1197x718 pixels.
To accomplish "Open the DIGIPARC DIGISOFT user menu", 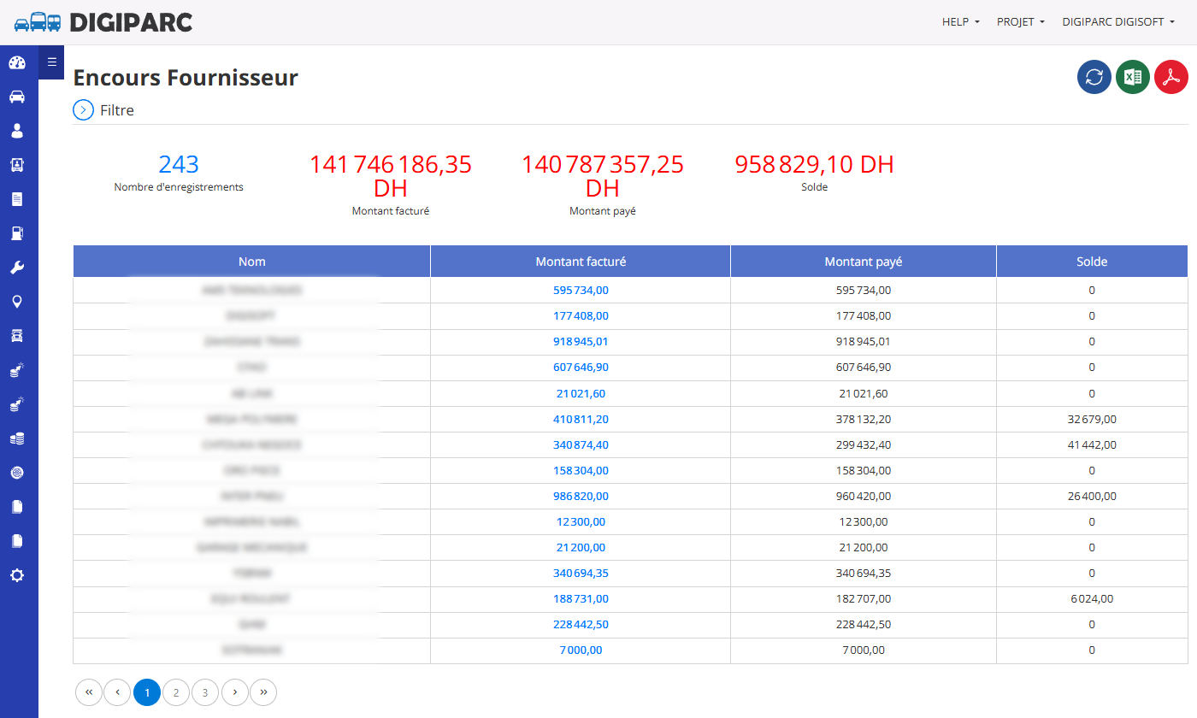I will click(x=1118, y=22).
